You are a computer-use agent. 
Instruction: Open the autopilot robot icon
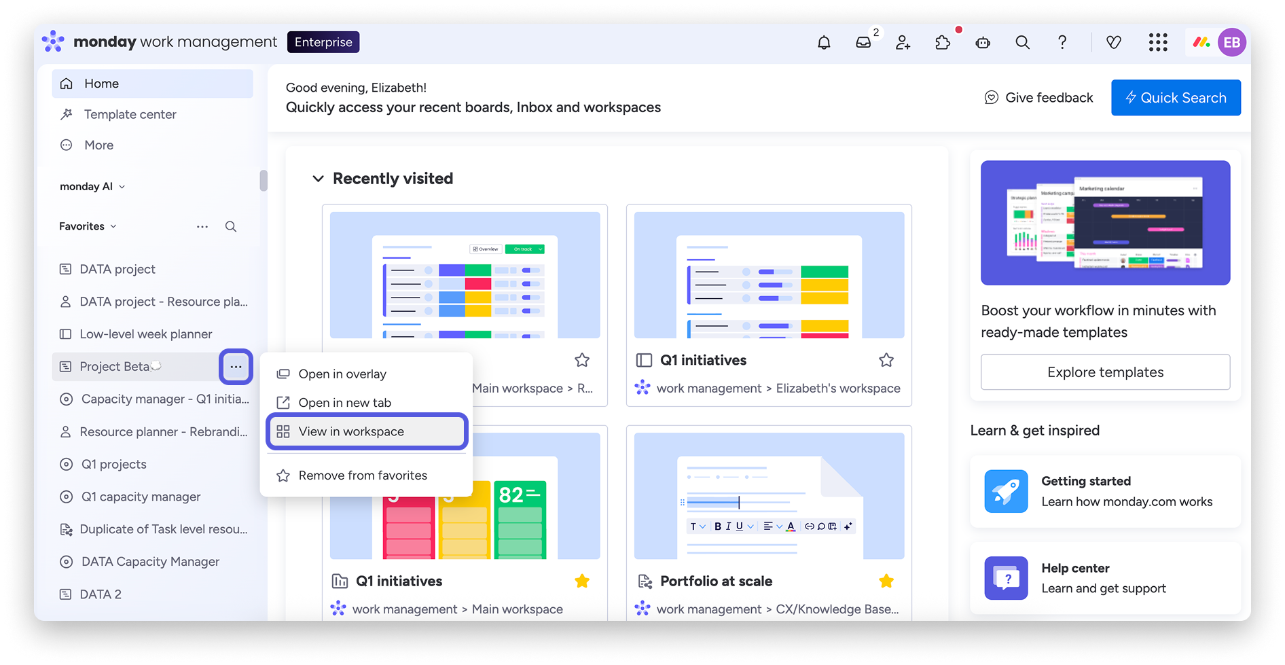pos(983,43)
